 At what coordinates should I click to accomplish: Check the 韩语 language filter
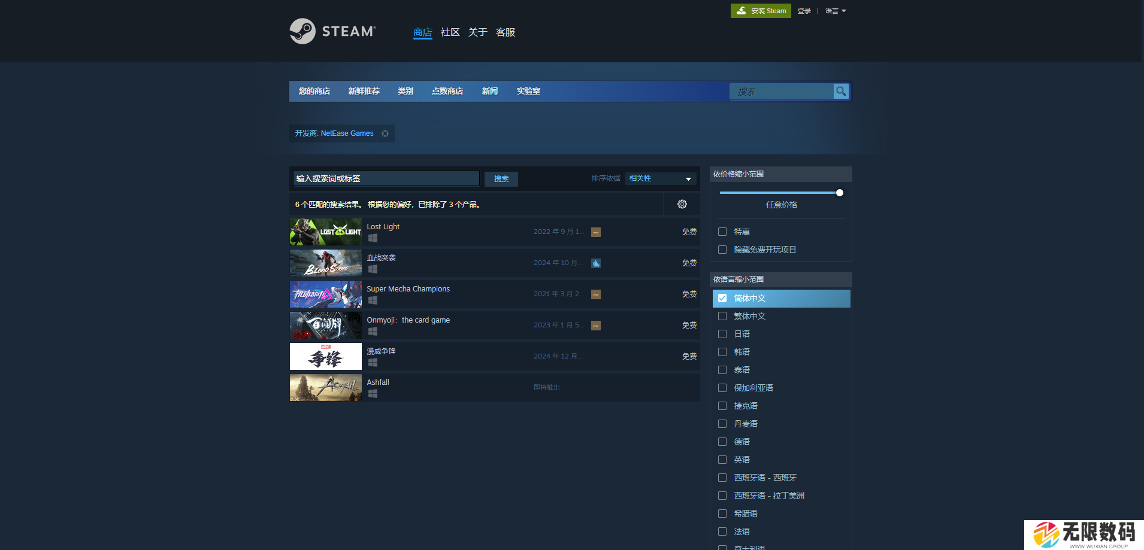(x=722, y=352)
